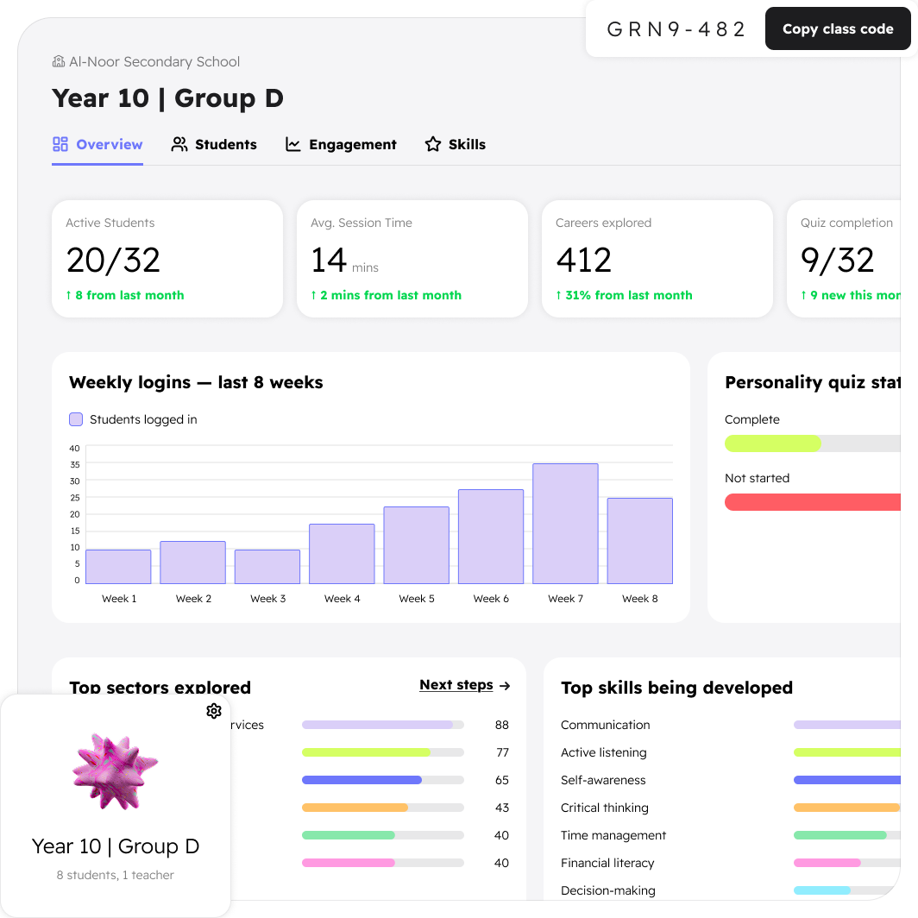Click the orange sector bar valued 43
Screen dimensions: 918x918
383,808
